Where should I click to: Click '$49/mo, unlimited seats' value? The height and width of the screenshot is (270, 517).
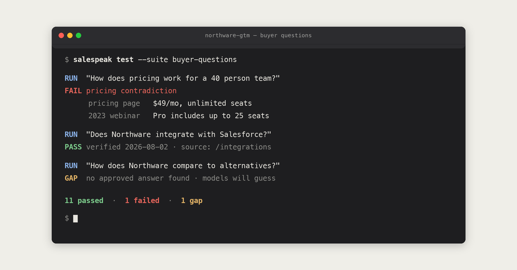coord(202,103)
